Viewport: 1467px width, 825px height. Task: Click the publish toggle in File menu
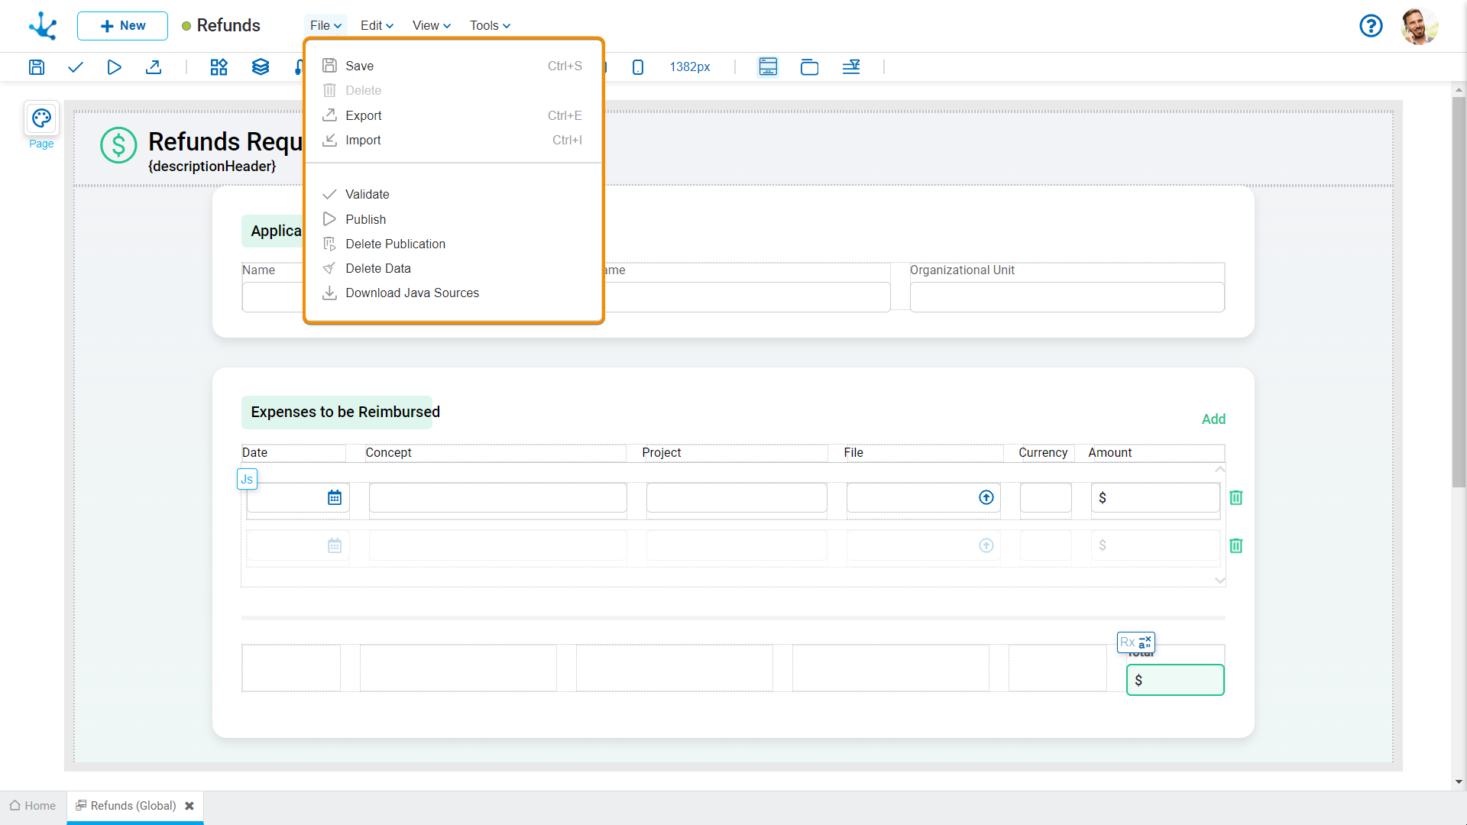(x=364, y=218)
